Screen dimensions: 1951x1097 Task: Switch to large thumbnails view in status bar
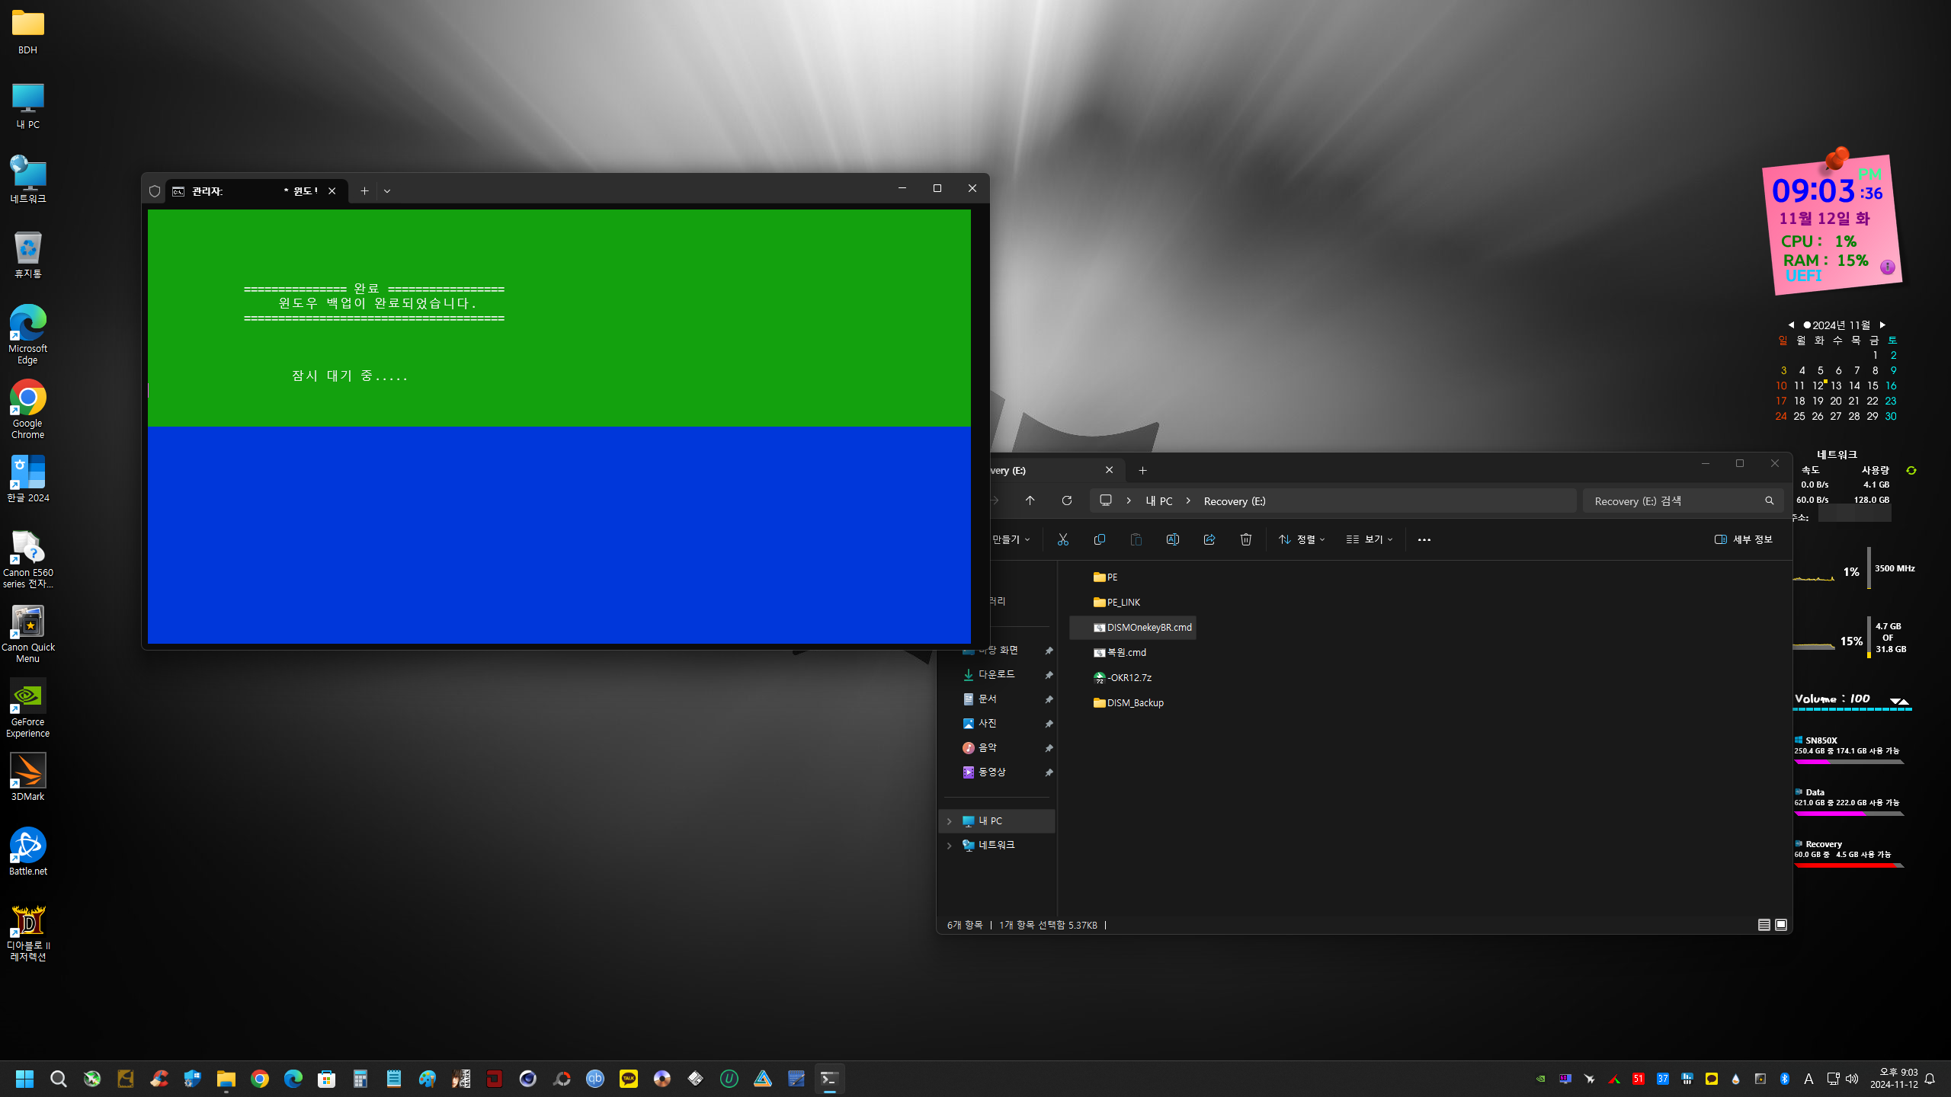(x=1781, y=925)
